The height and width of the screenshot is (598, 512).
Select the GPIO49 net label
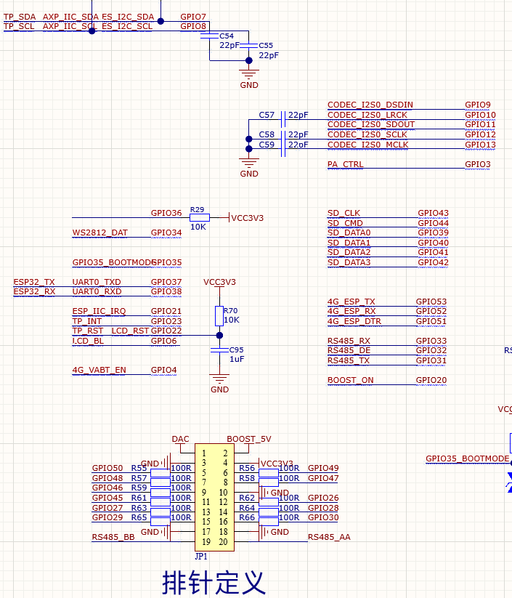pos(323,469)
